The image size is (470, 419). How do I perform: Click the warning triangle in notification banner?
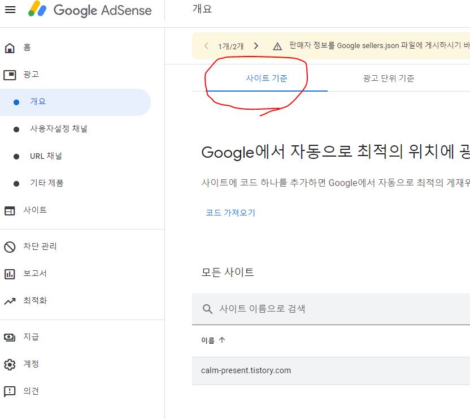tap(277, 46)
